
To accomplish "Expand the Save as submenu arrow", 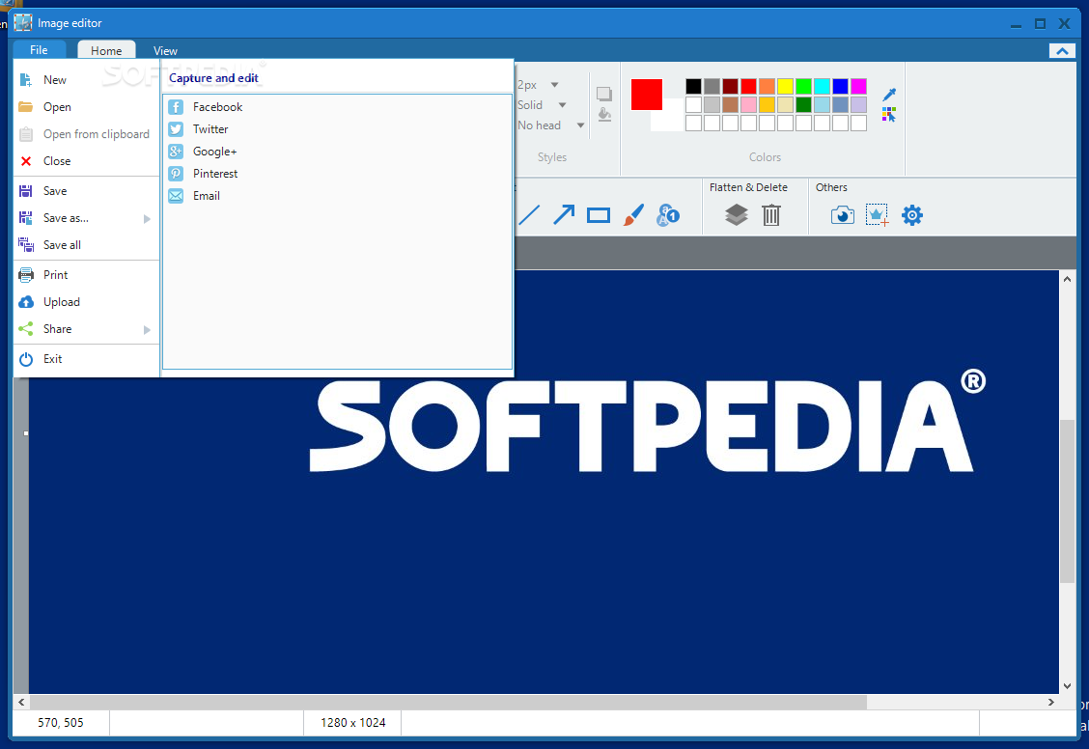I will (148, 219).
